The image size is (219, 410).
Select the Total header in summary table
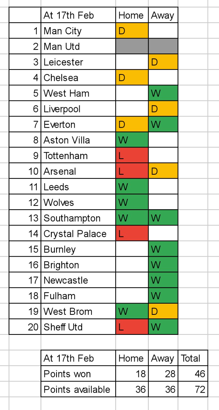(x=193, y=358)
